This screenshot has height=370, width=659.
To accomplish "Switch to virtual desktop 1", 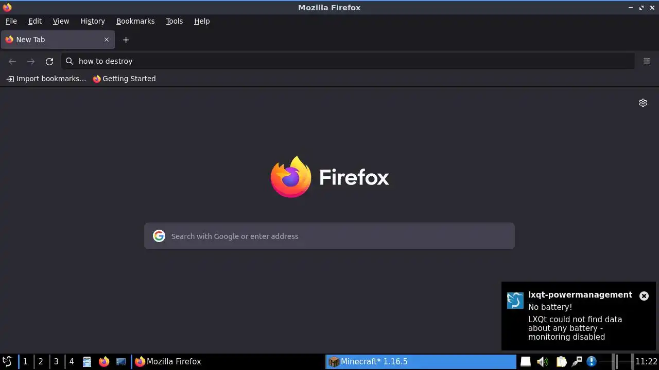I will 25,362.
